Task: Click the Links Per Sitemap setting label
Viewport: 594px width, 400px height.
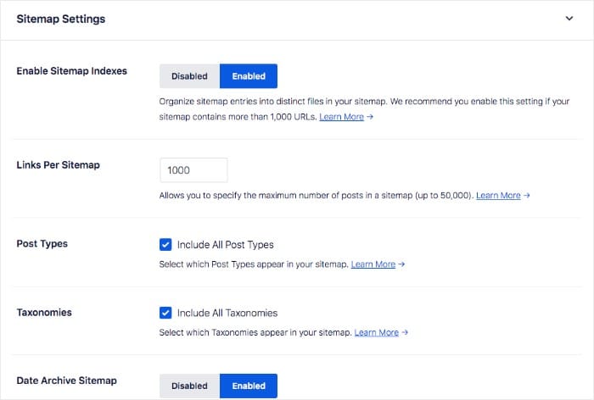Action: coord(59,164)
